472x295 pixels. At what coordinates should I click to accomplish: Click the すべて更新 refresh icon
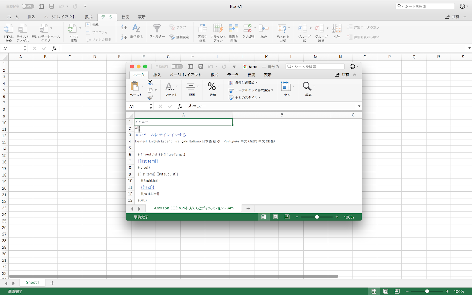72,29
